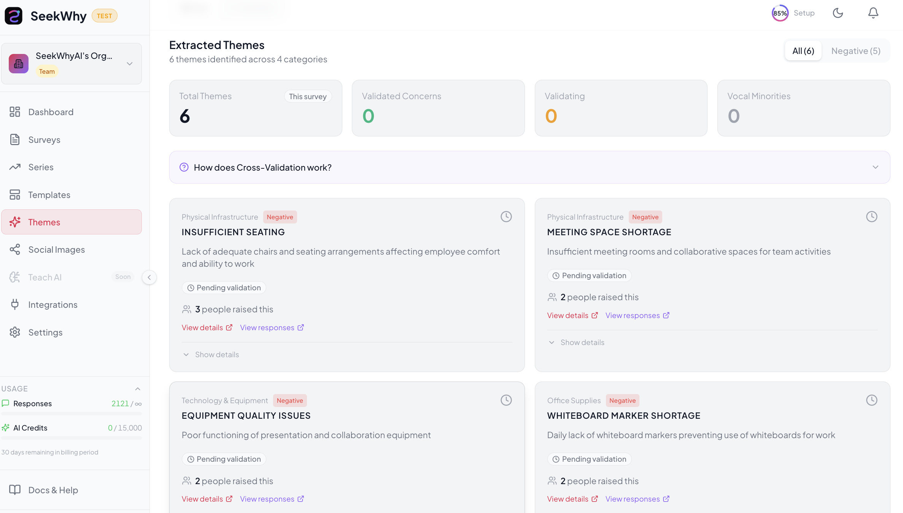
Task: Open Social Images from the sidebar
Action: [x=56, y=250]
